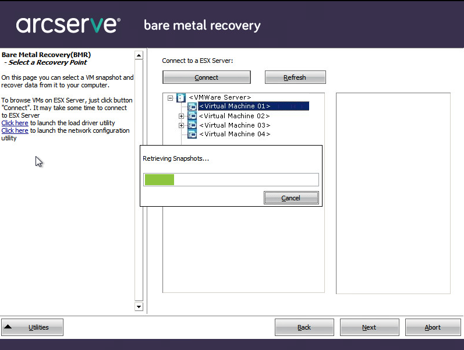Open the Utilities menu button
The width and height of the screenshot is (464, 350).
pyautogui.click(x=32, y=327)
